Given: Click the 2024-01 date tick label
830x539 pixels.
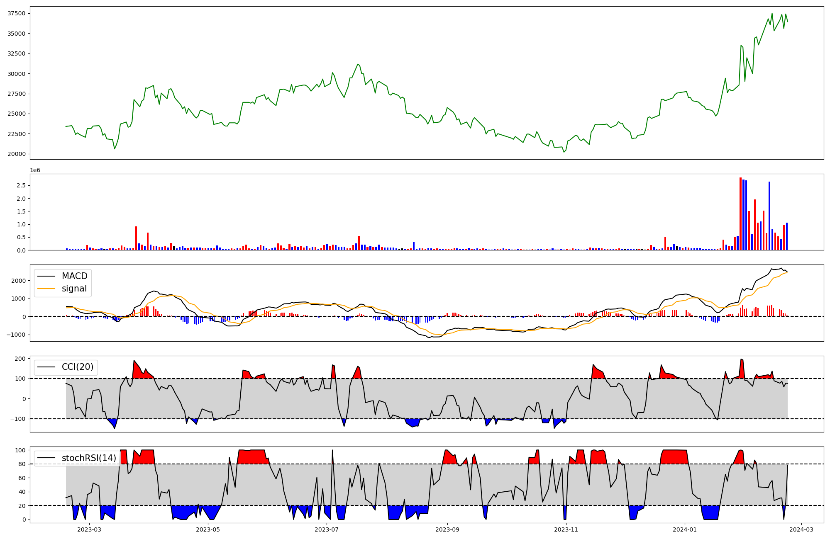Looking at the screenshot, I should [x=684, y=529].
